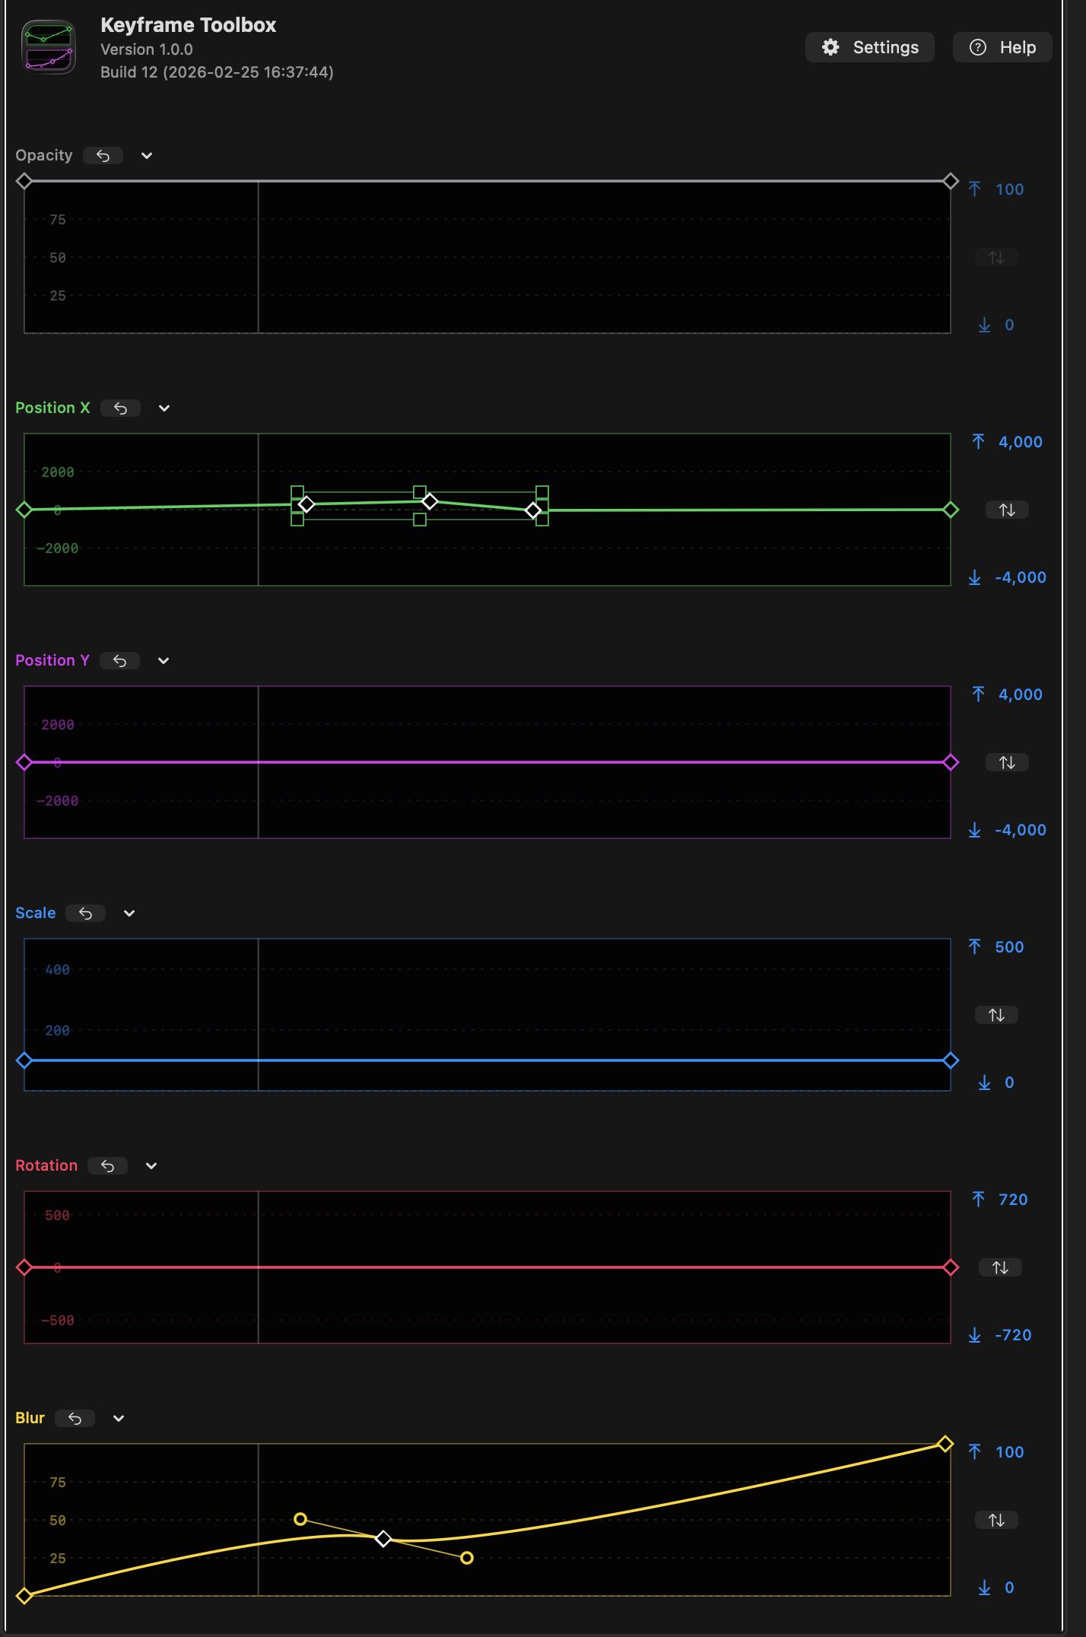Click the Position X maximum arrow icon
Screen dimensions: 1086x1637
tap(978, 442)
